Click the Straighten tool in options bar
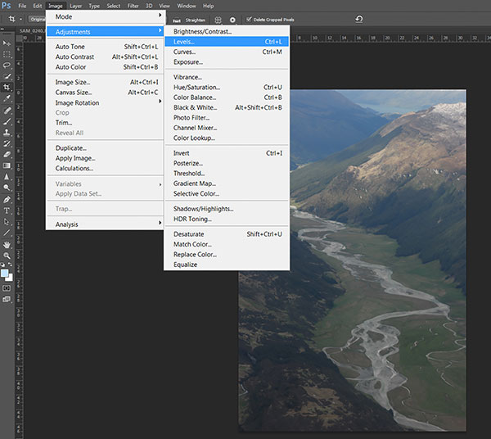The height and width of the screenshot is (439, 491). [195, 19]
